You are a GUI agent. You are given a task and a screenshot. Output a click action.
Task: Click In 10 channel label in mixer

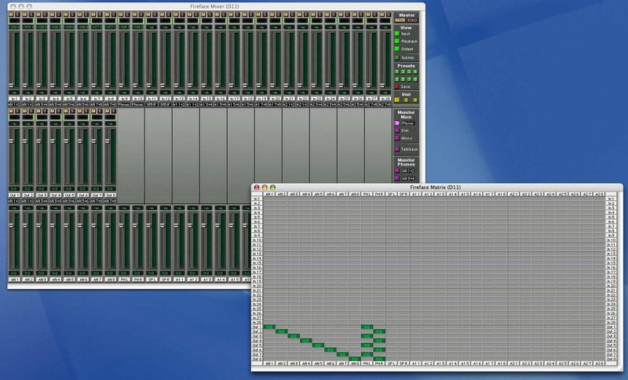pyautogui.click(x=137, y=98)
